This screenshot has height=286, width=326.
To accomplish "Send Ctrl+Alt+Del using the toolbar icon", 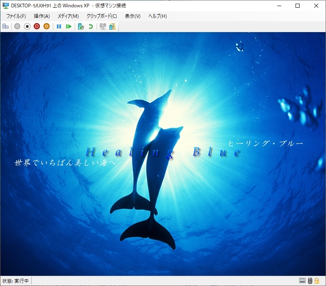I will [5, 26].
